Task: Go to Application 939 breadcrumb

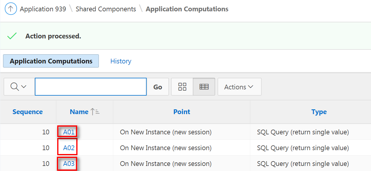Action: (x=43, y=9)
